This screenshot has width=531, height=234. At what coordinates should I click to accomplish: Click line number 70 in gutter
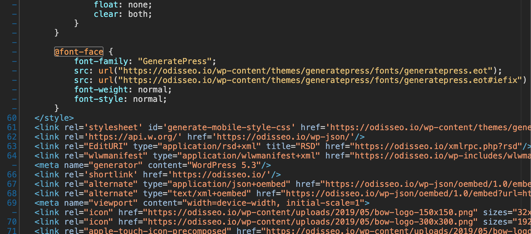[x=12, y=222]
